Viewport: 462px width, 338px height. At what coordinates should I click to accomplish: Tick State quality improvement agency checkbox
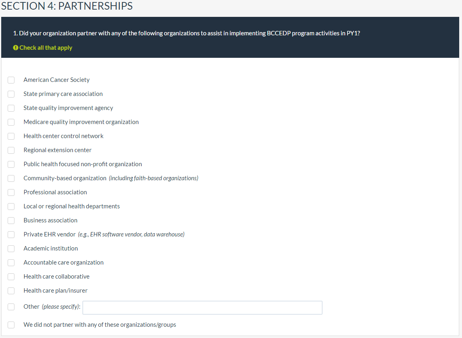click(x=11, y=108)
